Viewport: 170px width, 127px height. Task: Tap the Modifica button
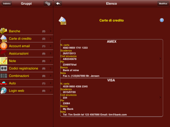(163, 4)
